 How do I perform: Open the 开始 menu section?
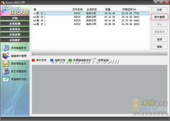click(x=15, y=18)
